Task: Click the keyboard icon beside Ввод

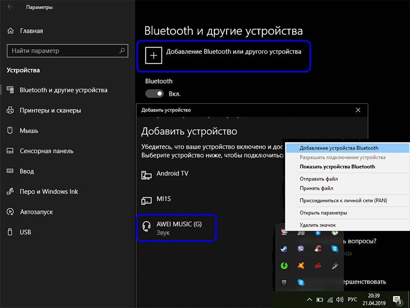Action: tap(10, 171)
